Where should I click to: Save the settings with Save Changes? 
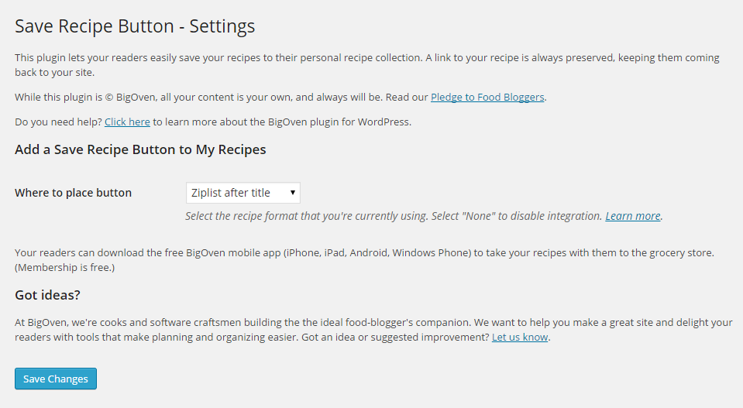coord(56,379)
